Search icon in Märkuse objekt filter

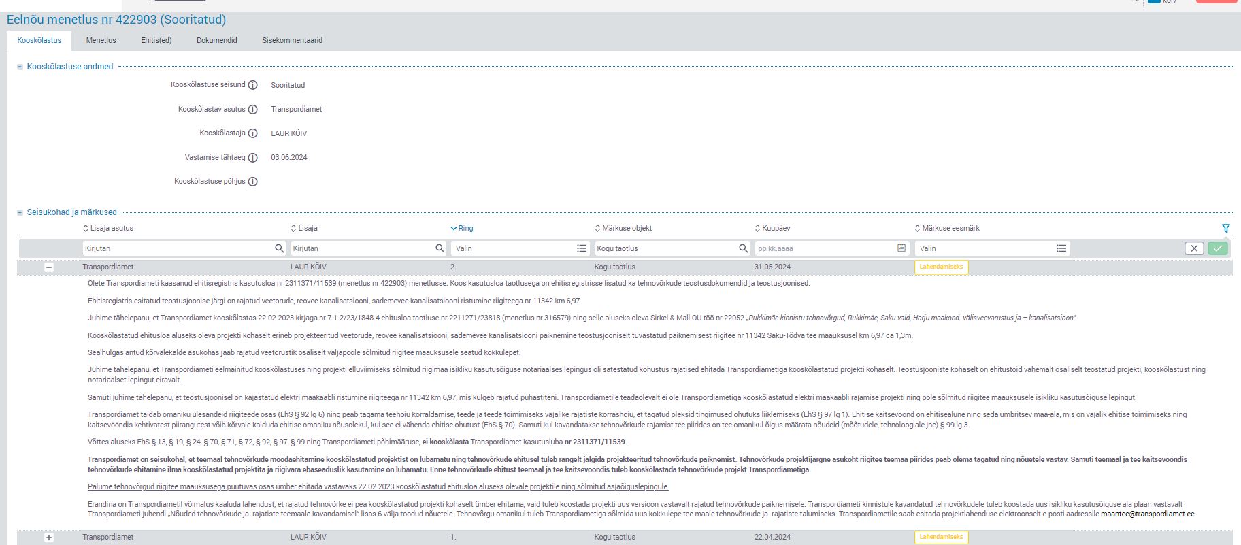pyautogui.click(x=744, y=248)
